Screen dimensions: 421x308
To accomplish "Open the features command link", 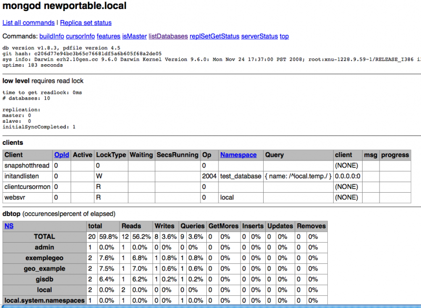I will 108,36.
